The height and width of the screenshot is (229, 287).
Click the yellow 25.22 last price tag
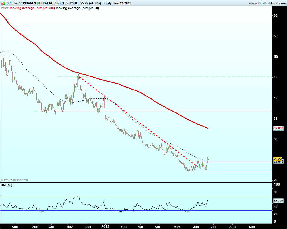278,159
